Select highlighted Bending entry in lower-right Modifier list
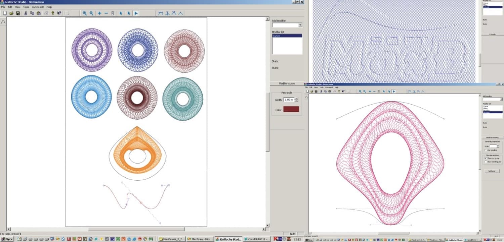This screenshot has width=504, height=242. [493, 112]
